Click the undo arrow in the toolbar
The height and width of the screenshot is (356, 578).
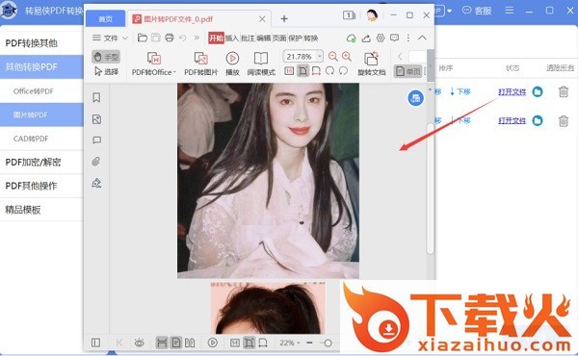(183, 38)
